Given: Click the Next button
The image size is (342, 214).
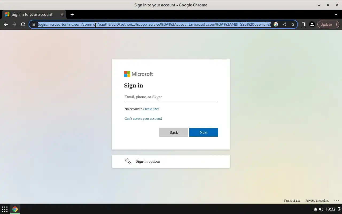Looking at the screenshot, I should click(204, 132).
